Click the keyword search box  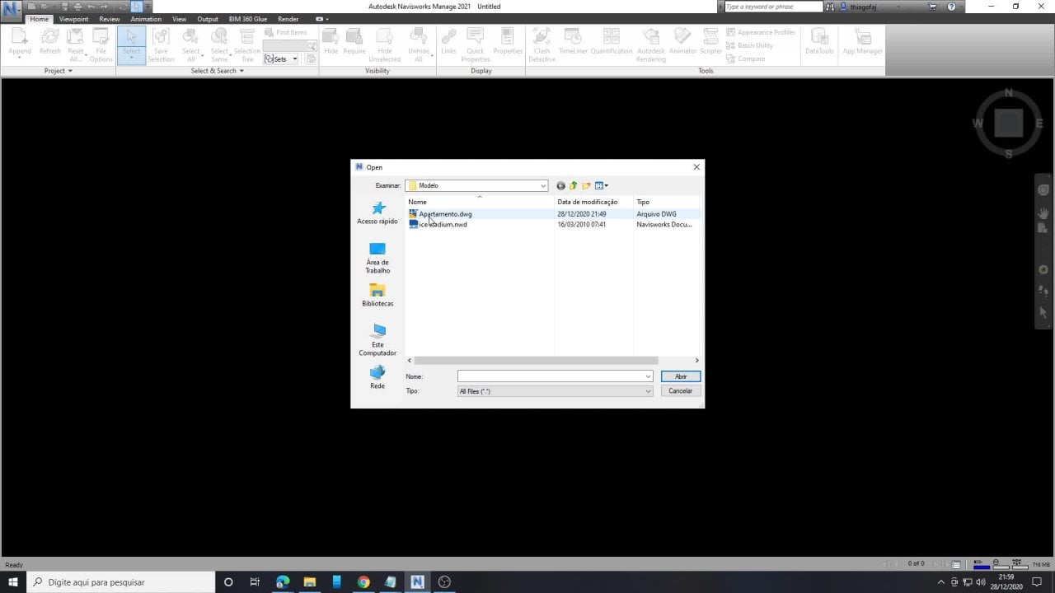click(x=773, y=7)
